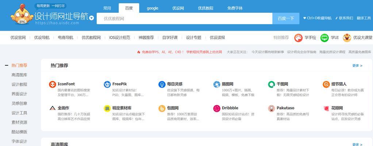Select 素材资源 in the left sidebar
Screen dimensions: 373x146
click(x=19, y=123)
